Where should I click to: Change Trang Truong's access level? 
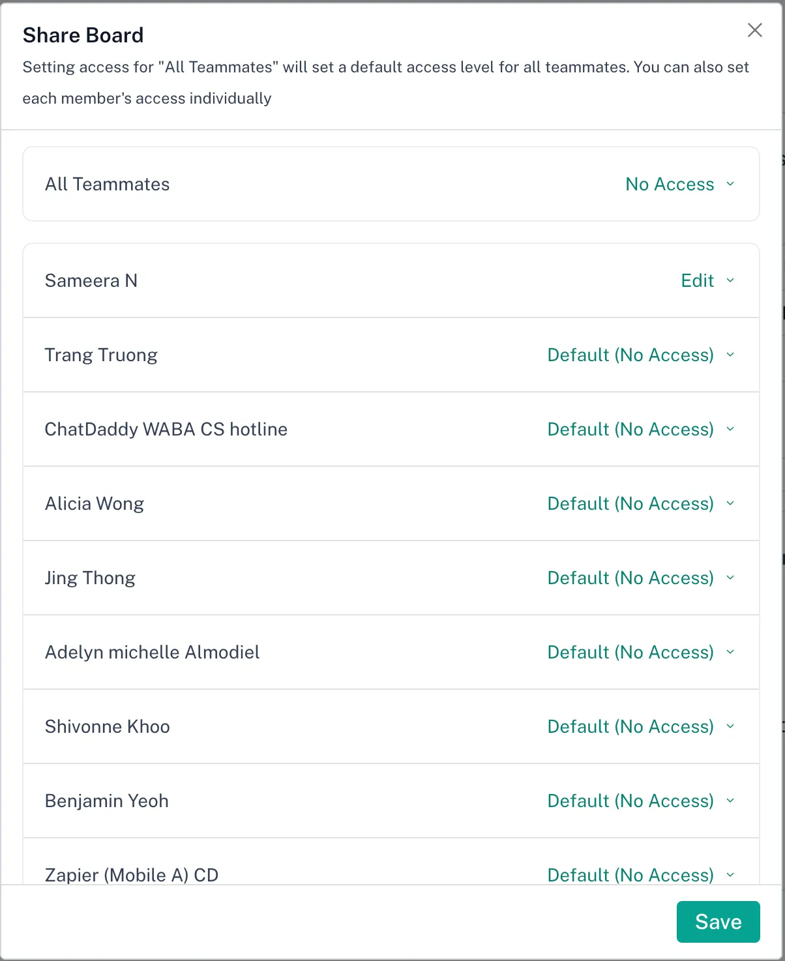[630, 355]
